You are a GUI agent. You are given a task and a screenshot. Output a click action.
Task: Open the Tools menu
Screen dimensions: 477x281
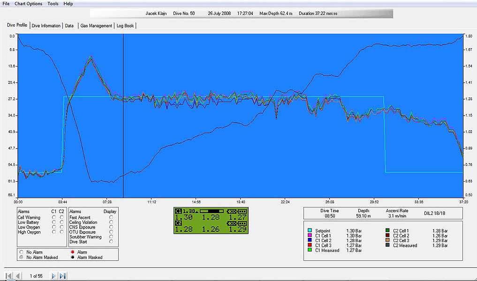(53, 4)
